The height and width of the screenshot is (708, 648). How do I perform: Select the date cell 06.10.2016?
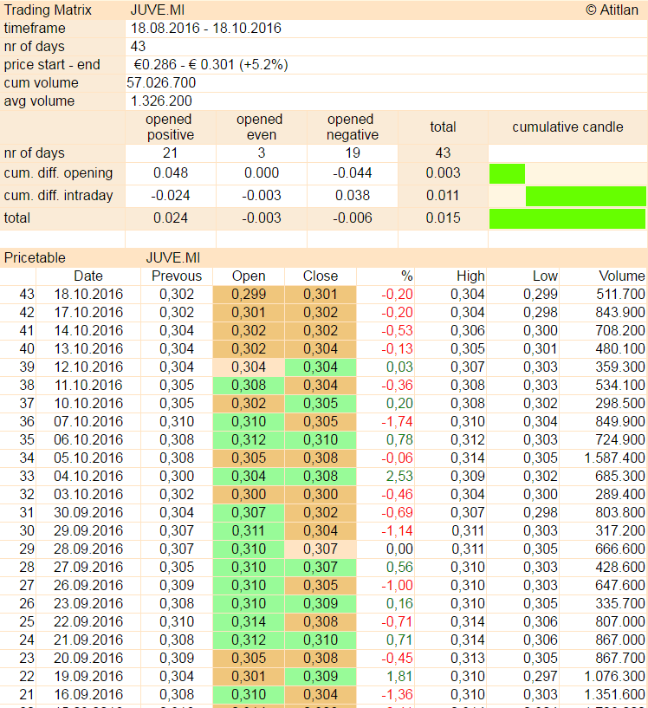point(88,439)
